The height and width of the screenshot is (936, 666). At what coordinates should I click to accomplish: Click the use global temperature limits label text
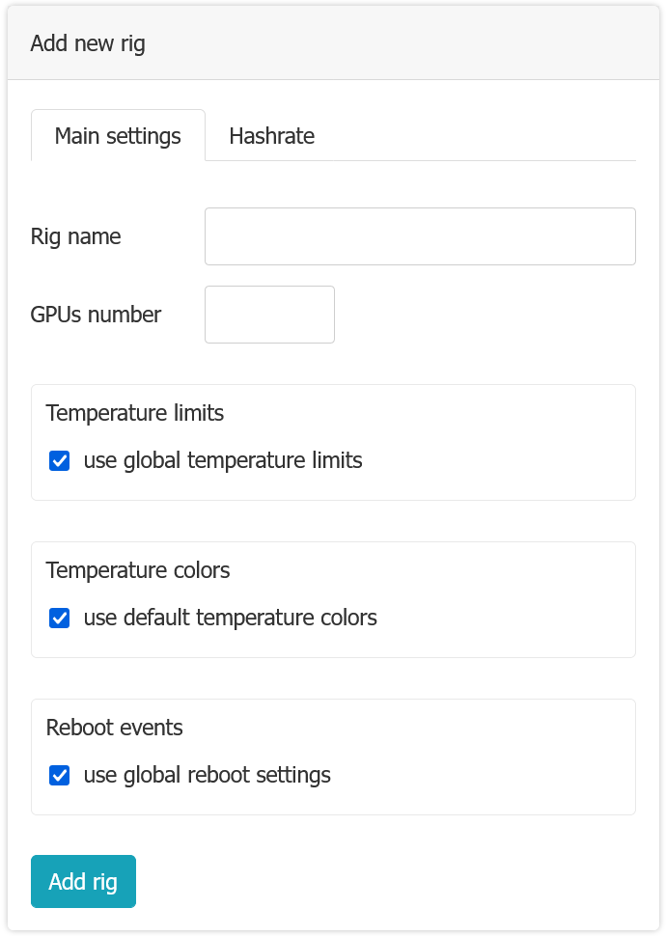pos(220,460)
